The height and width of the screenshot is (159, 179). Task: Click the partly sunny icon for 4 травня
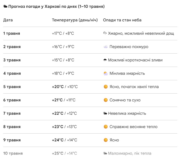click(x=106, y=73)
